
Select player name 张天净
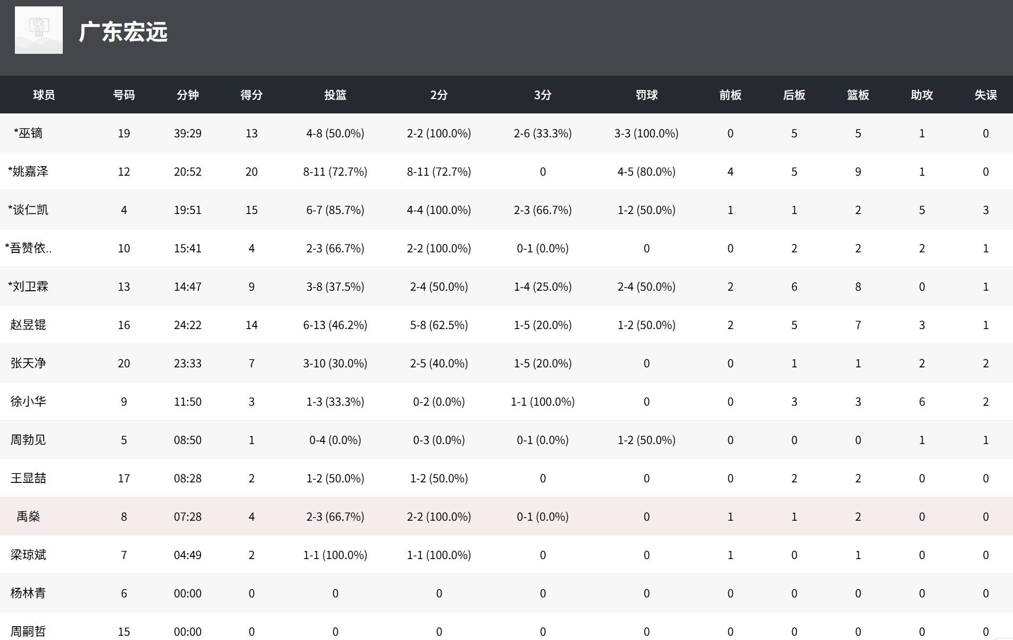pyautogui.click(x=28, y=363)
